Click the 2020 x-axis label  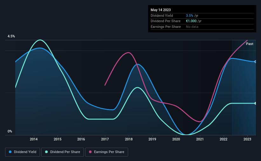(x=176, y=139)
